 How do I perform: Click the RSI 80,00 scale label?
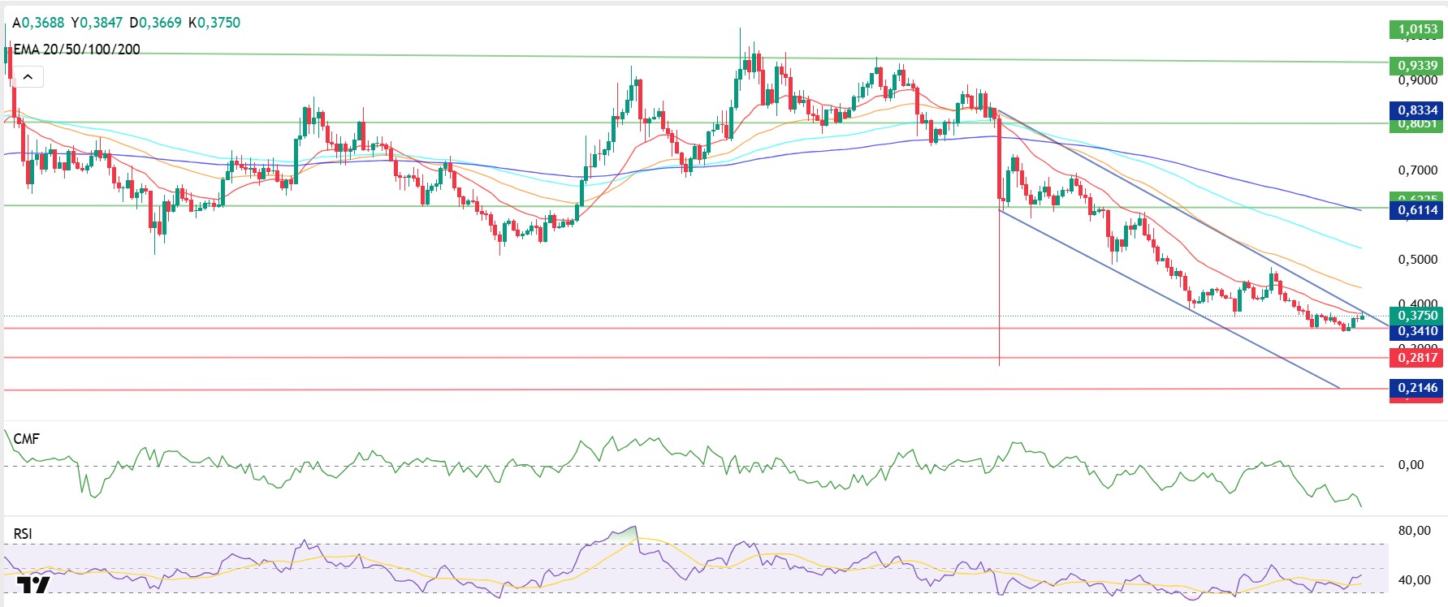pos(1414,531)
